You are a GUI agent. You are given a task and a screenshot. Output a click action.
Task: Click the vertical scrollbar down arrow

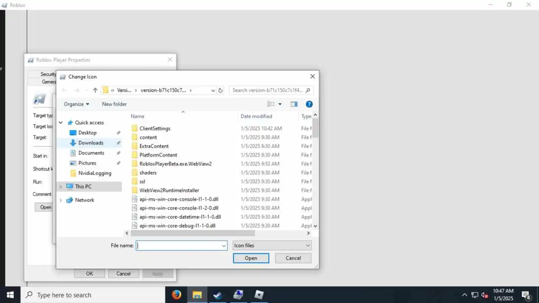point(315,226)
